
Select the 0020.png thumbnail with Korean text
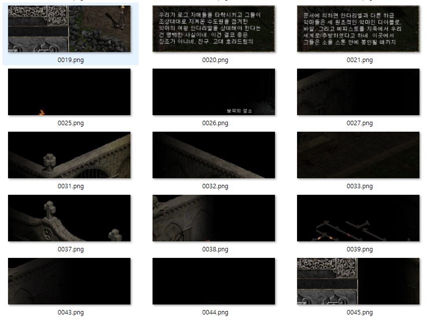[x=214, y=29]
